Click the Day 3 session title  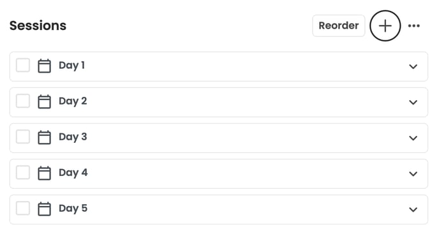coord(73,137)
